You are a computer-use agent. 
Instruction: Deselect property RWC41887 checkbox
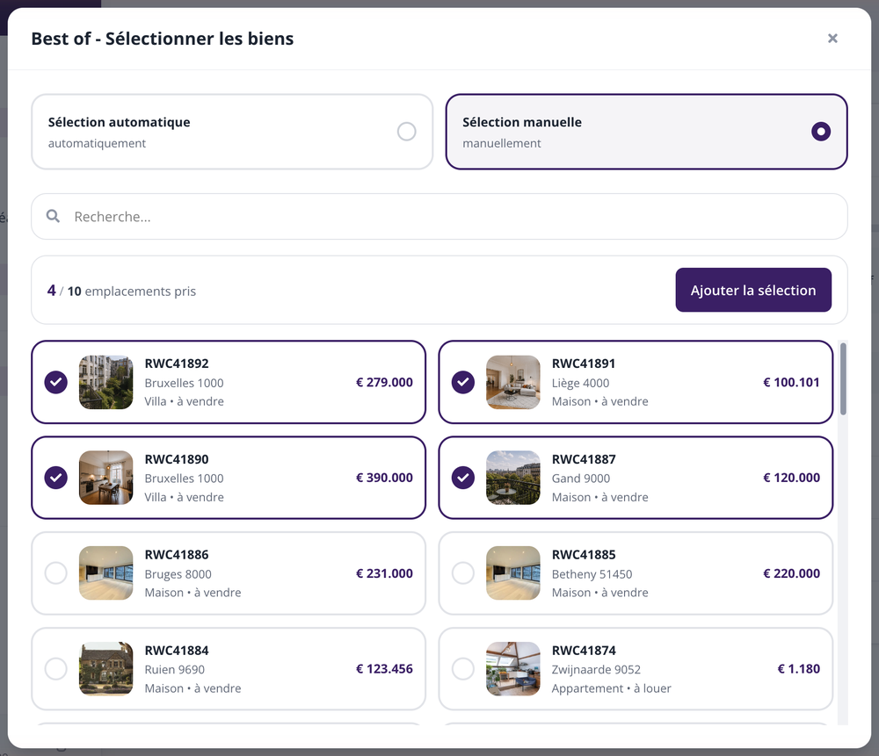tap(463, 478)
